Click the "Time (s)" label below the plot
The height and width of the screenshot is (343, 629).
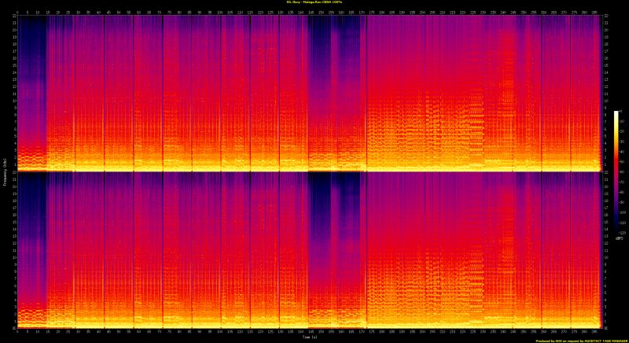[x=309, y=335]
